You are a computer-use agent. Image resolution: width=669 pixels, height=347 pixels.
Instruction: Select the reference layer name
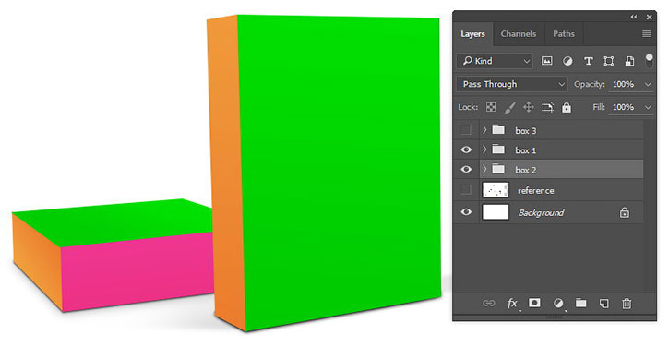click(536, 190)
